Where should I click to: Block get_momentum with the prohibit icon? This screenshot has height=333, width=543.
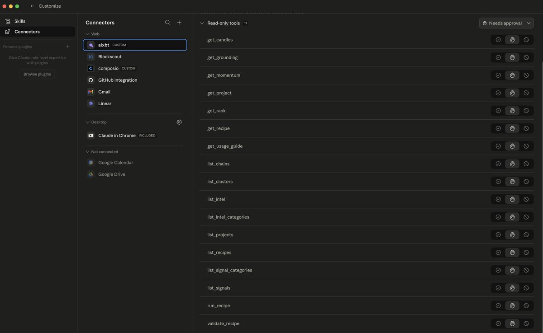tap(526, 75)
